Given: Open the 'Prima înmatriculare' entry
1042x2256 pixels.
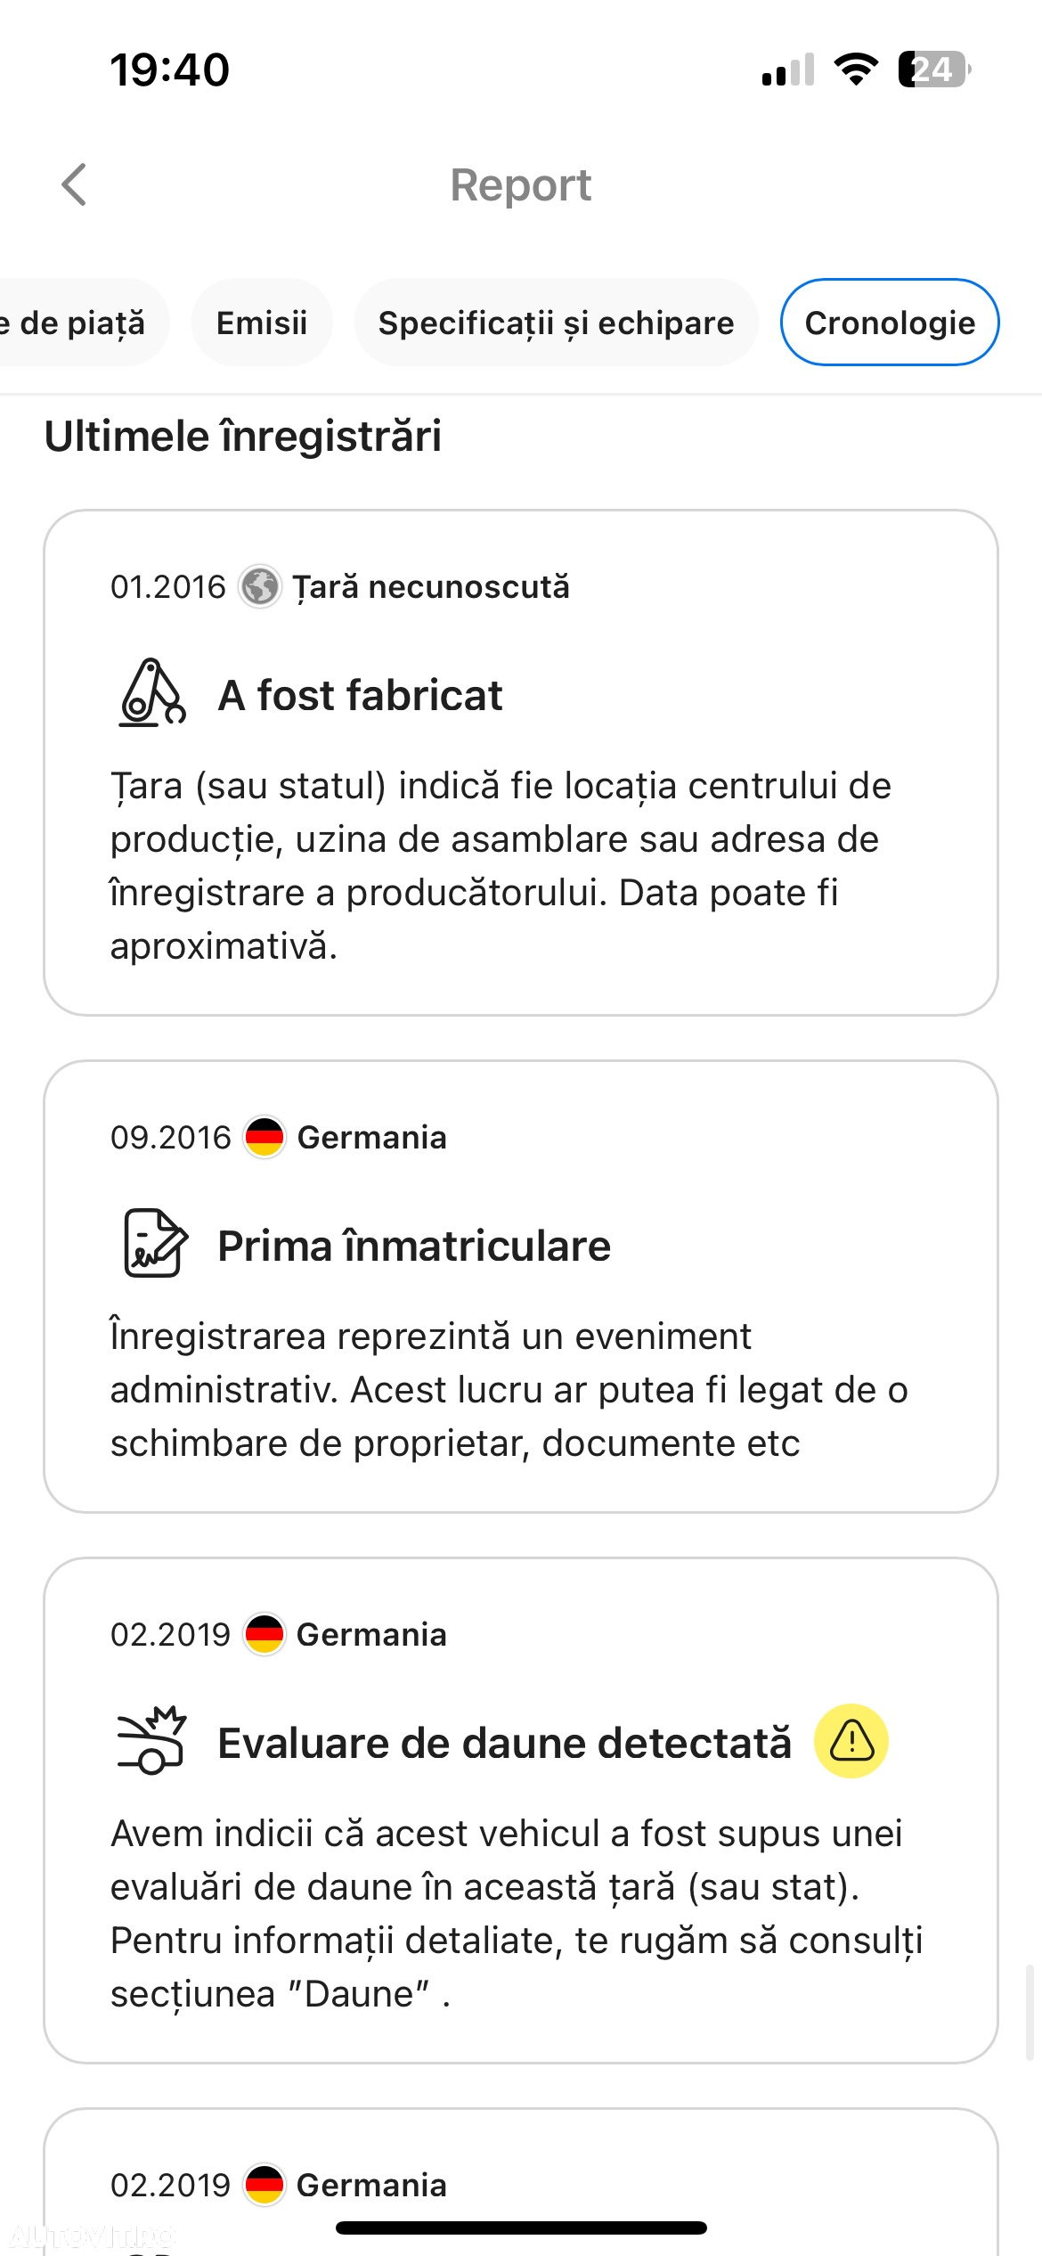Looking at the screenshot, I should tap(521, 1287).
